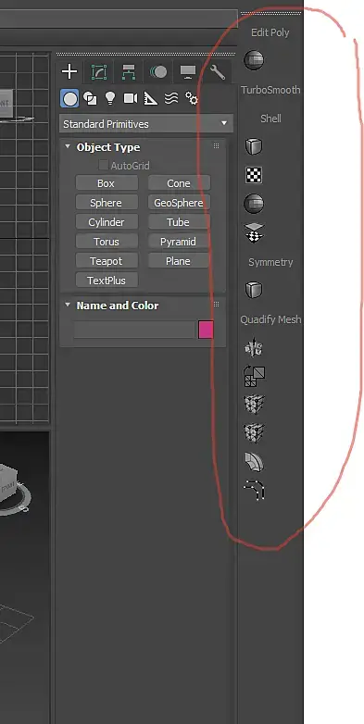Create a Teapot primitive button

click(x=107, y=261)
